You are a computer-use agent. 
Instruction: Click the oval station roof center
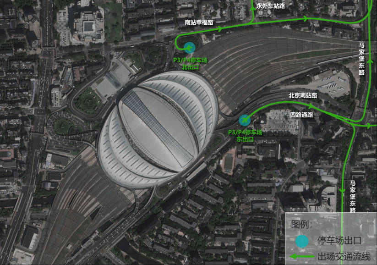[x=158, y=130]
